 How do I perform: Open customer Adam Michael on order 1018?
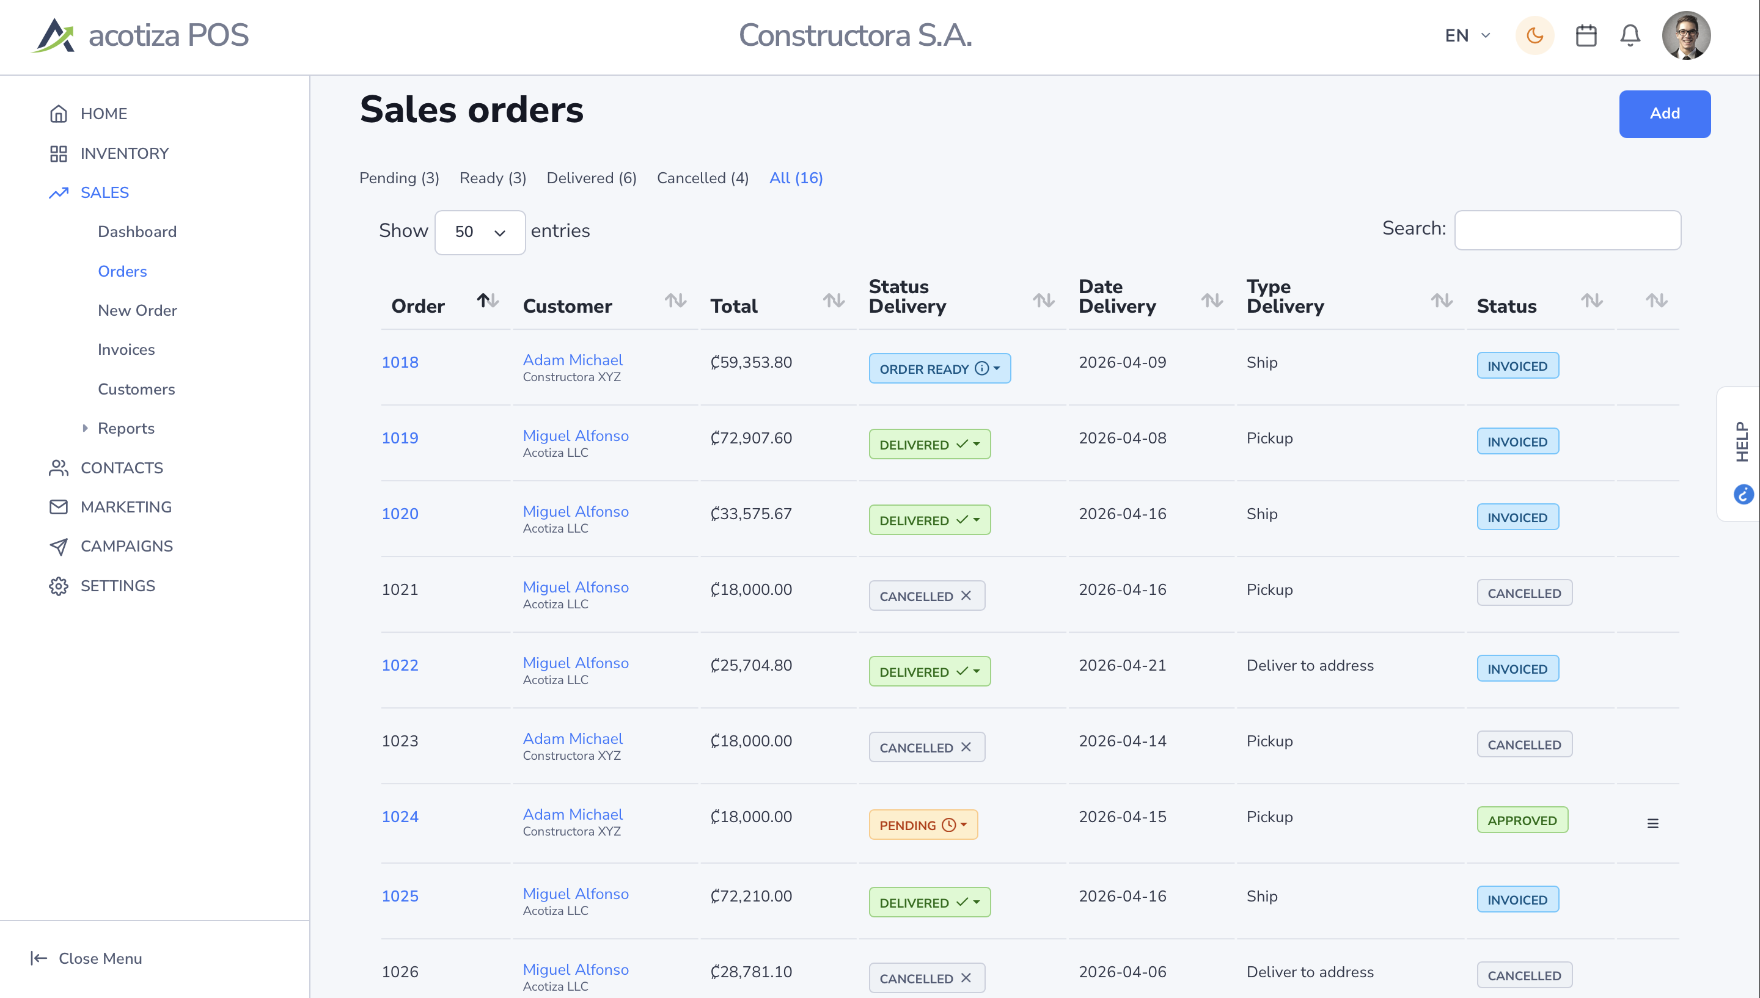pyautogui.click(x=573, y=360)
